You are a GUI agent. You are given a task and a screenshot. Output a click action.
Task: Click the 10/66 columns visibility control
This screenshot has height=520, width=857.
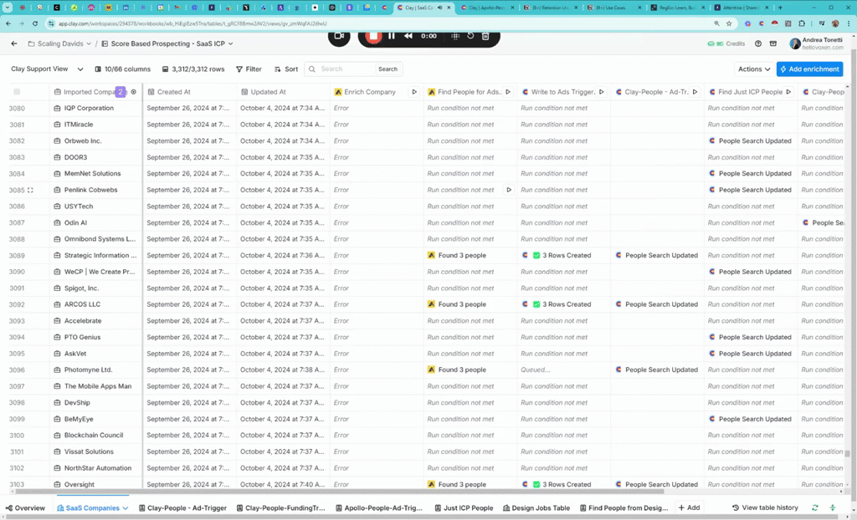point(123,69)
